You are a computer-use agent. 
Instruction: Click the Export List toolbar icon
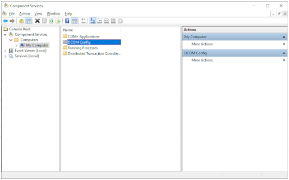pos(58,21)
